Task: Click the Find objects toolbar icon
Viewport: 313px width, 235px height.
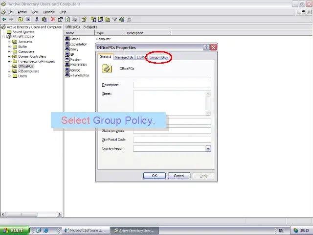Action: [x=122, y=20]
